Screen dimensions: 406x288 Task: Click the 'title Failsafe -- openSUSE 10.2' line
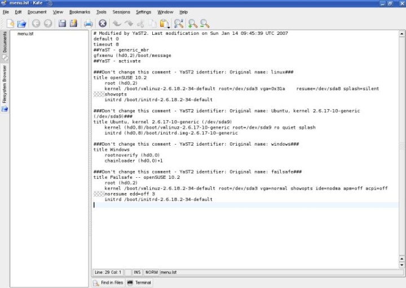point(136,177)
